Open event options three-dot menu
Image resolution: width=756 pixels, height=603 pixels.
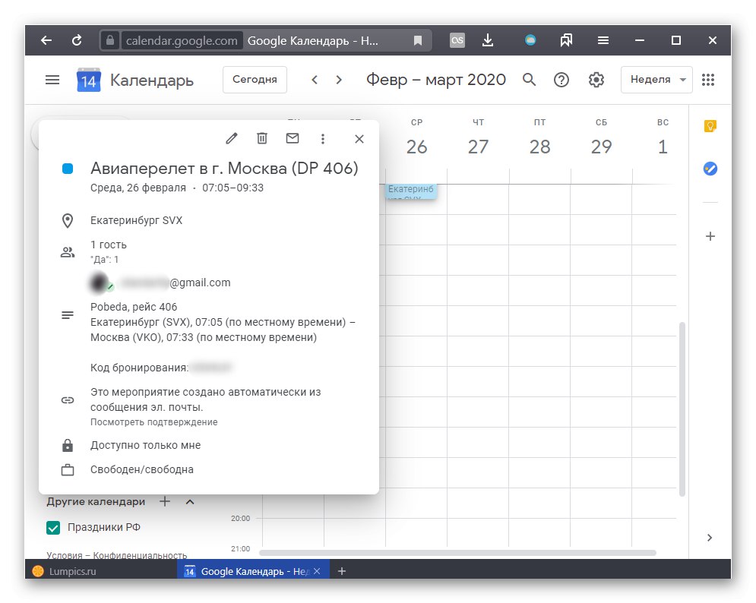tap(323, 139)
